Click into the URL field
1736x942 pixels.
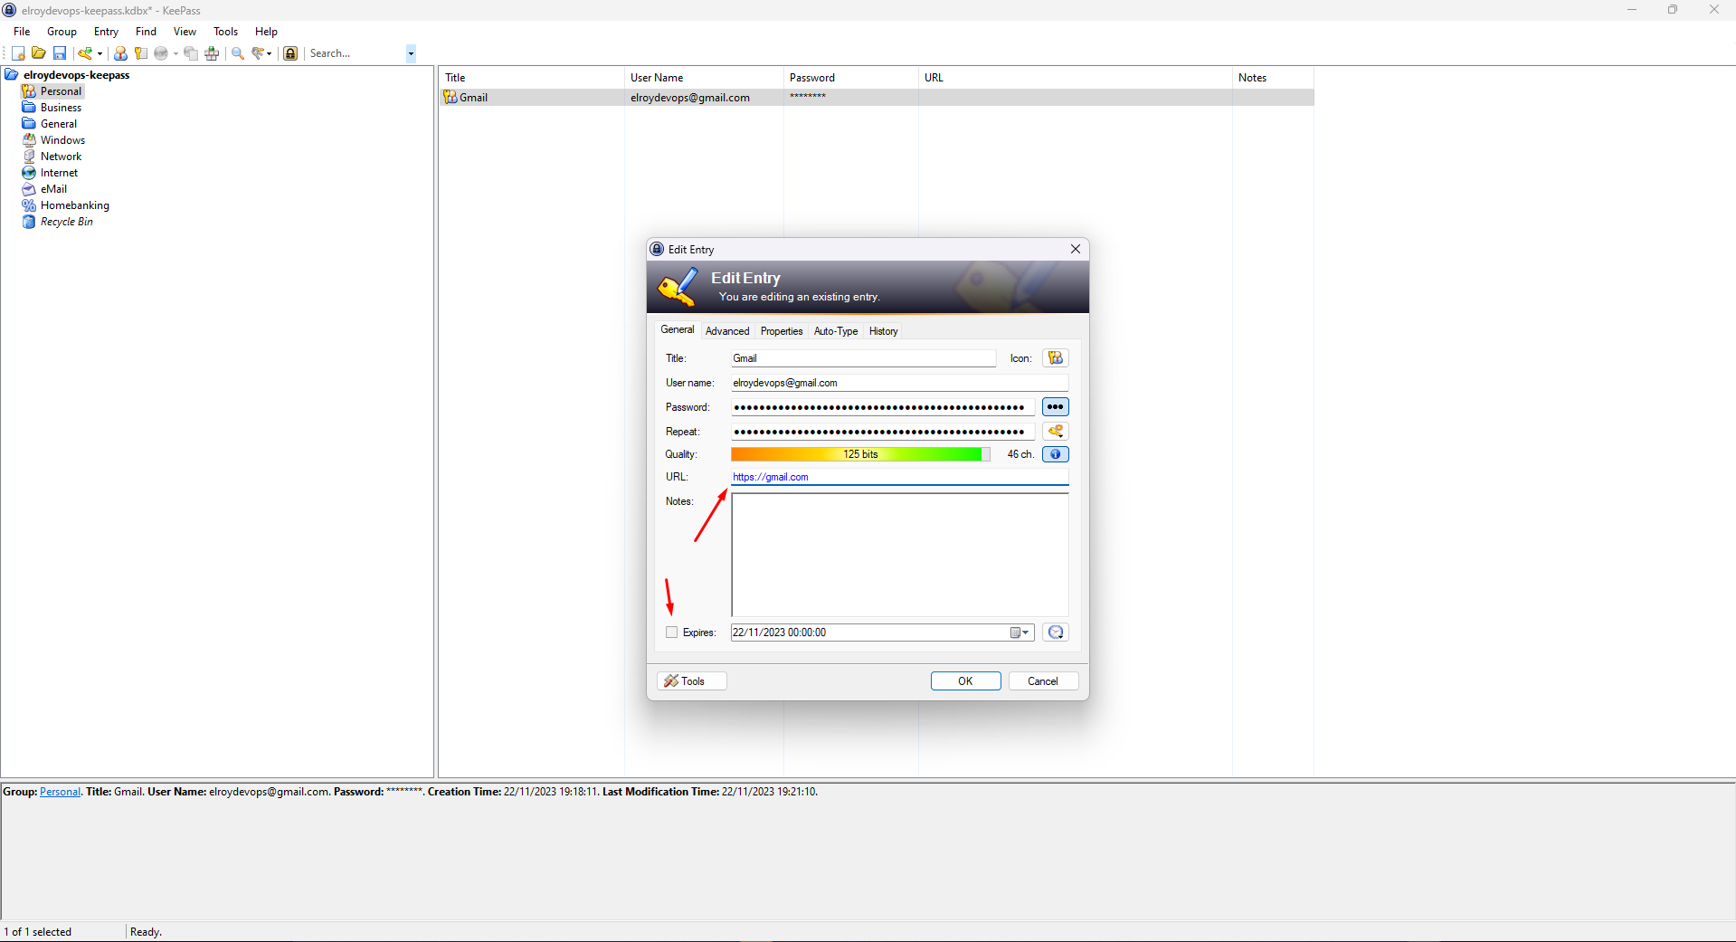click(x=899, y=477)
